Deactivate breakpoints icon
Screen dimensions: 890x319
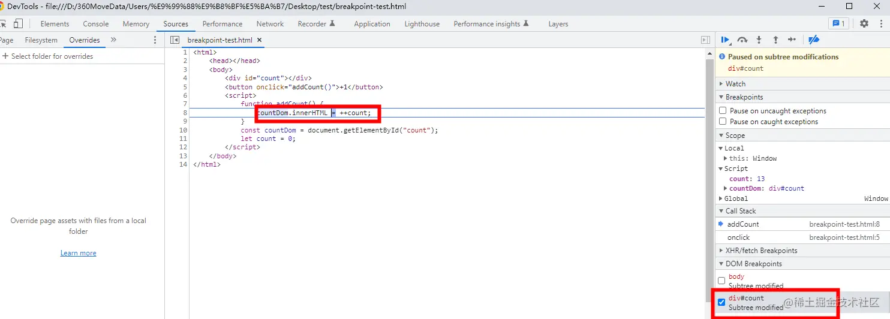[x=814, y=40]
